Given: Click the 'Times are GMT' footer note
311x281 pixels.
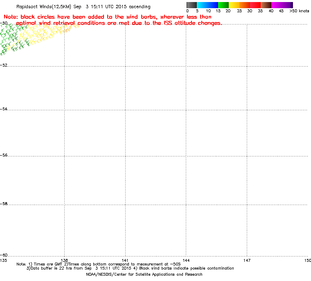Looking at the screenshot, I should tap(98, 264).
